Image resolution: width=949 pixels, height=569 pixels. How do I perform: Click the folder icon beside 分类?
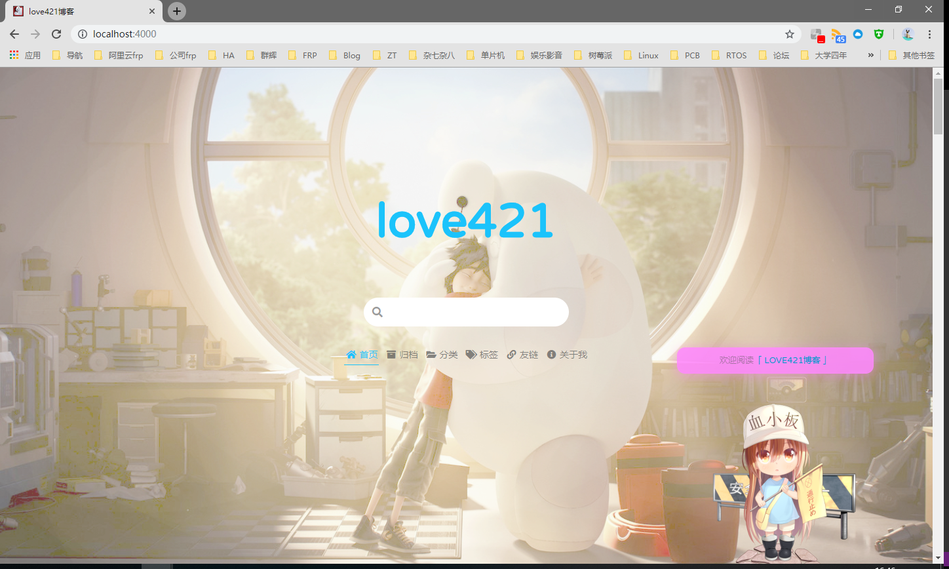click(x=431, y=355)
